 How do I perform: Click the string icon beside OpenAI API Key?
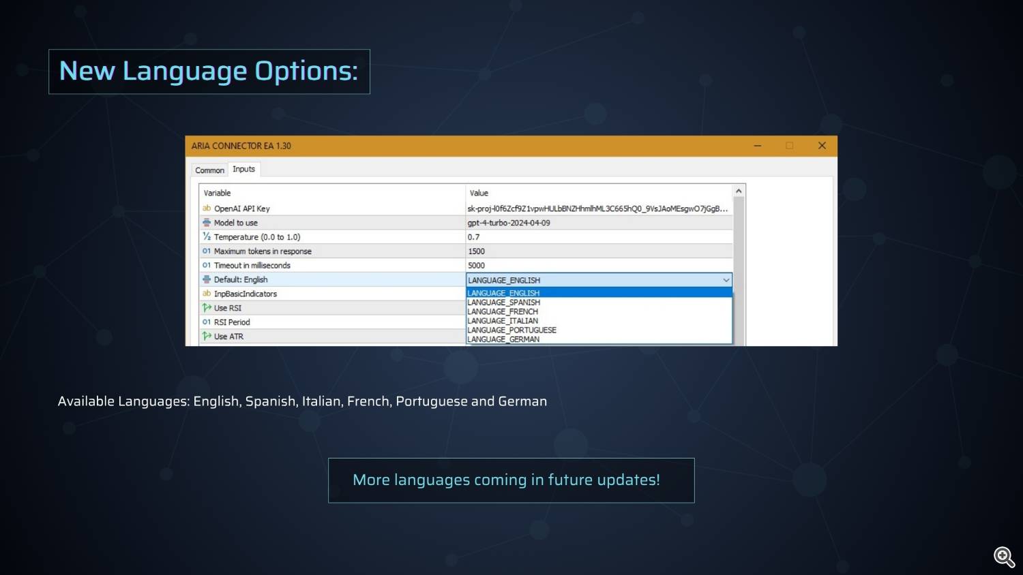(x=207, y=208)
